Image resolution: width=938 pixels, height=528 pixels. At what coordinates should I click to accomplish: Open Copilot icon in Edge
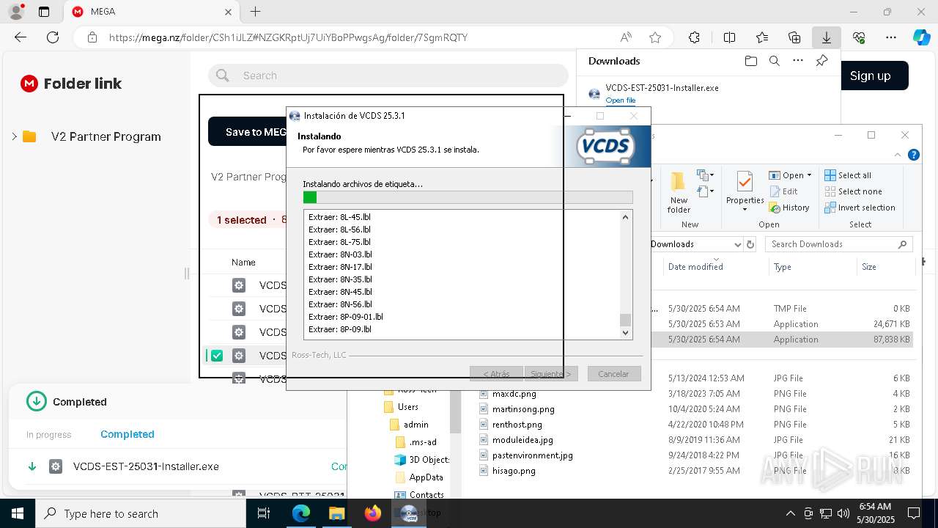[921, 37]
